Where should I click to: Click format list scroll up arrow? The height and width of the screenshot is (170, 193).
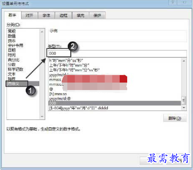(x=184, y=61)
